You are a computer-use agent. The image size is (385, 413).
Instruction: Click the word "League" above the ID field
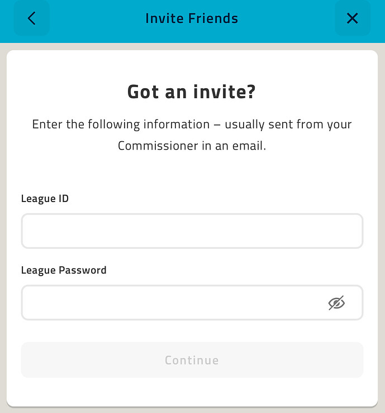coord(39,199)
